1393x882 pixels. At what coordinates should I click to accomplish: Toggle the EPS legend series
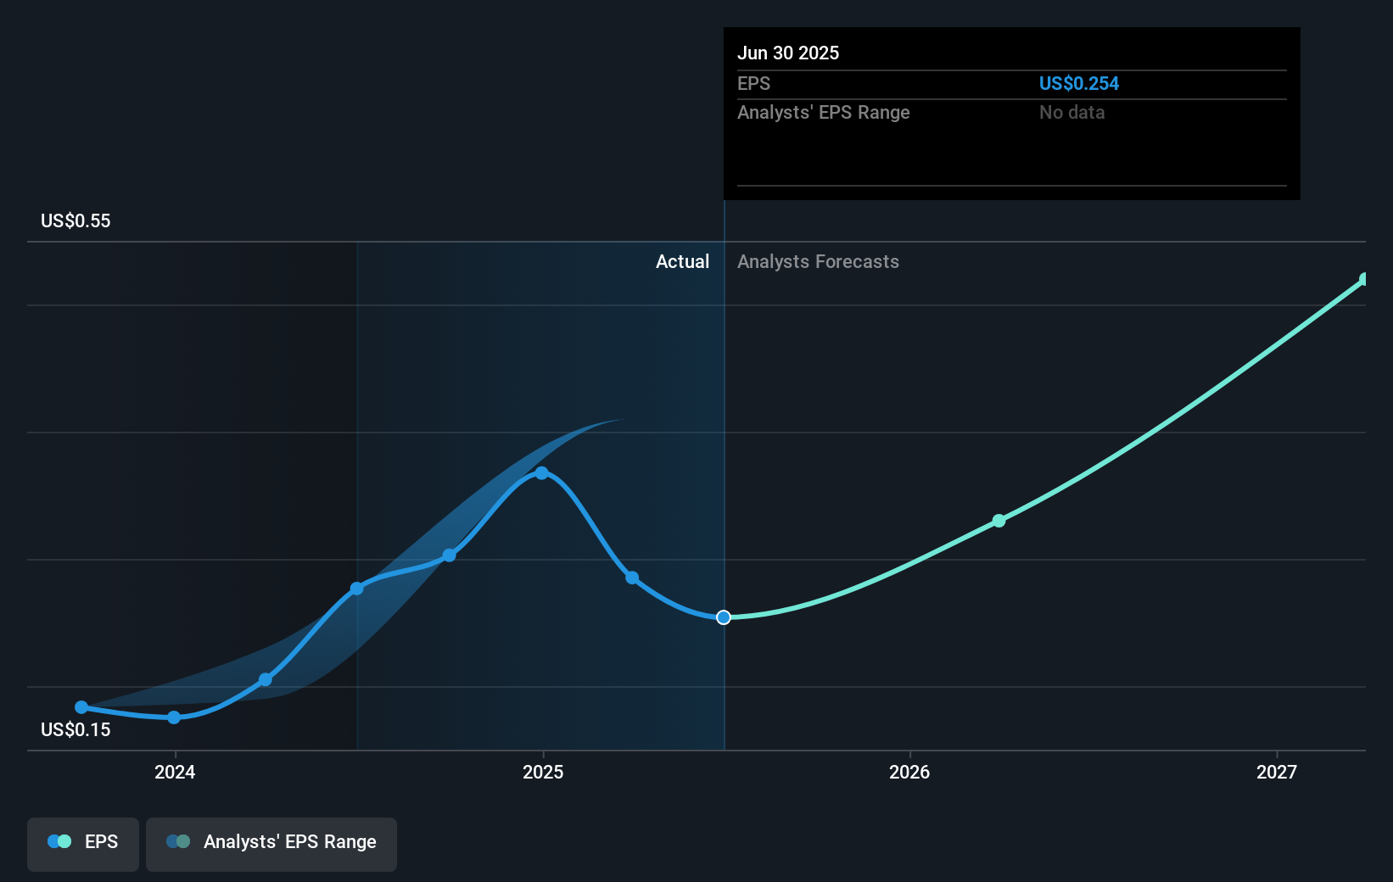pos(83,844)
